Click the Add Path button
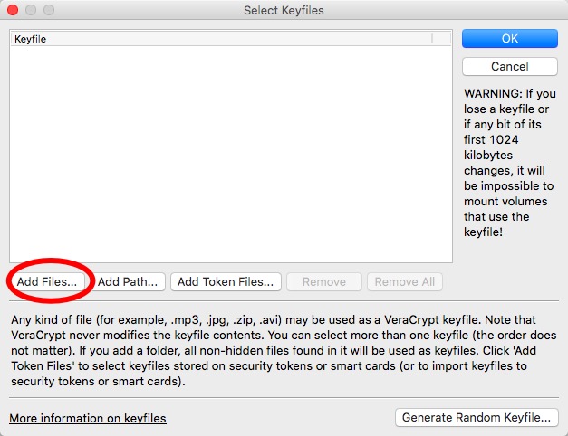This screenshot has width=568, height=436. [128, 281]
